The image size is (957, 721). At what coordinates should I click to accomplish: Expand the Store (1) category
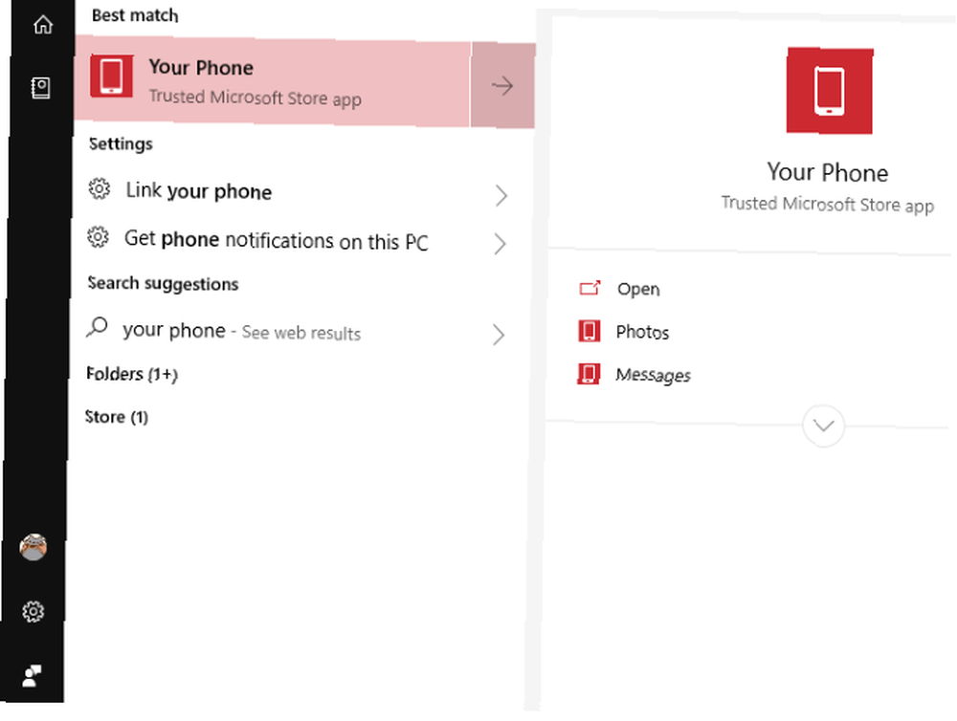tap(117, 417)
